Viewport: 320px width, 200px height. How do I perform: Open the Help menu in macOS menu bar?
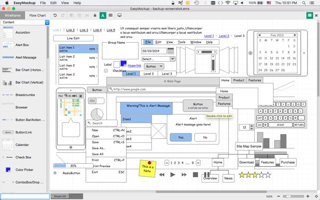[77, 3]
